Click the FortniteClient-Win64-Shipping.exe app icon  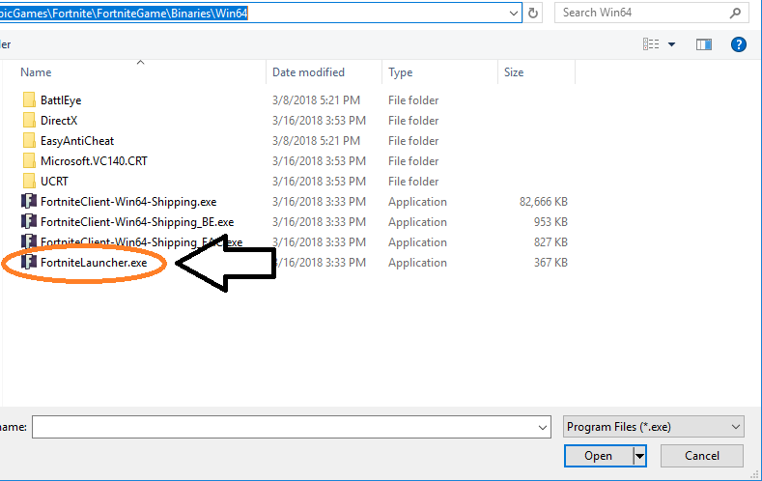(29, 202)
